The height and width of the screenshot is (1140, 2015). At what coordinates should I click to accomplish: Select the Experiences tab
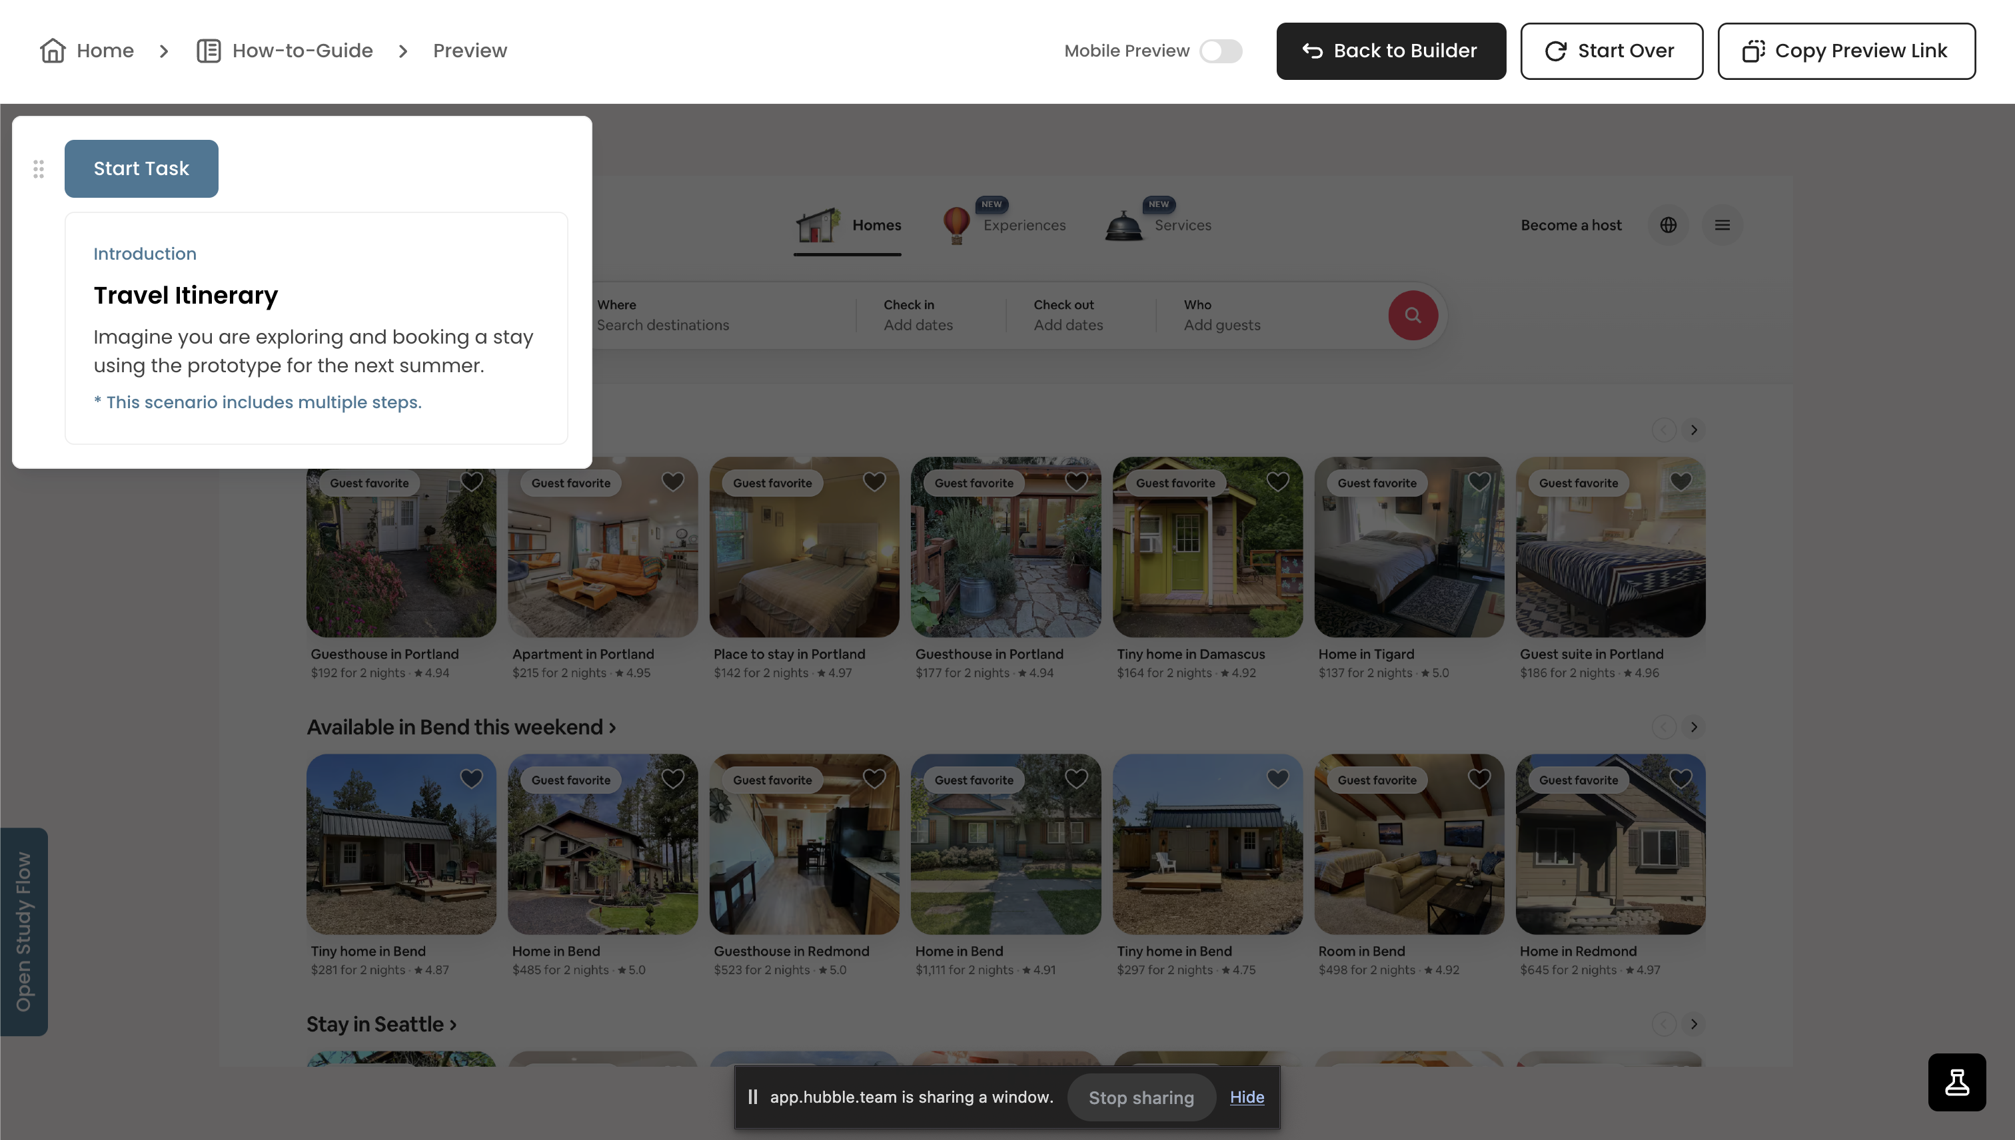click(1004, 226)
